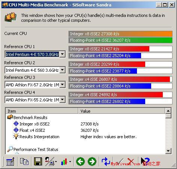Open the AMD Athlon FX-57 dropdown arrow
The height and width of the screenshot is (169, 177).
click(62, 84)
